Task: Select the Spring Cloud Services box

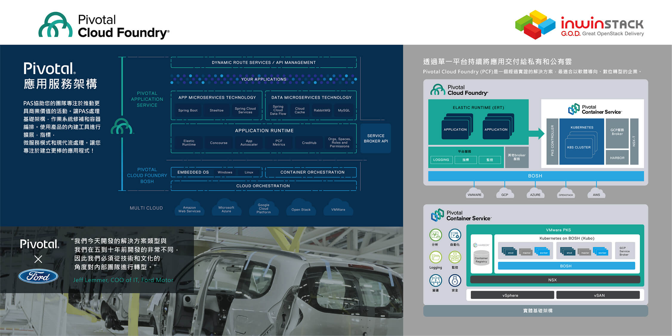Action: [245, 110]
